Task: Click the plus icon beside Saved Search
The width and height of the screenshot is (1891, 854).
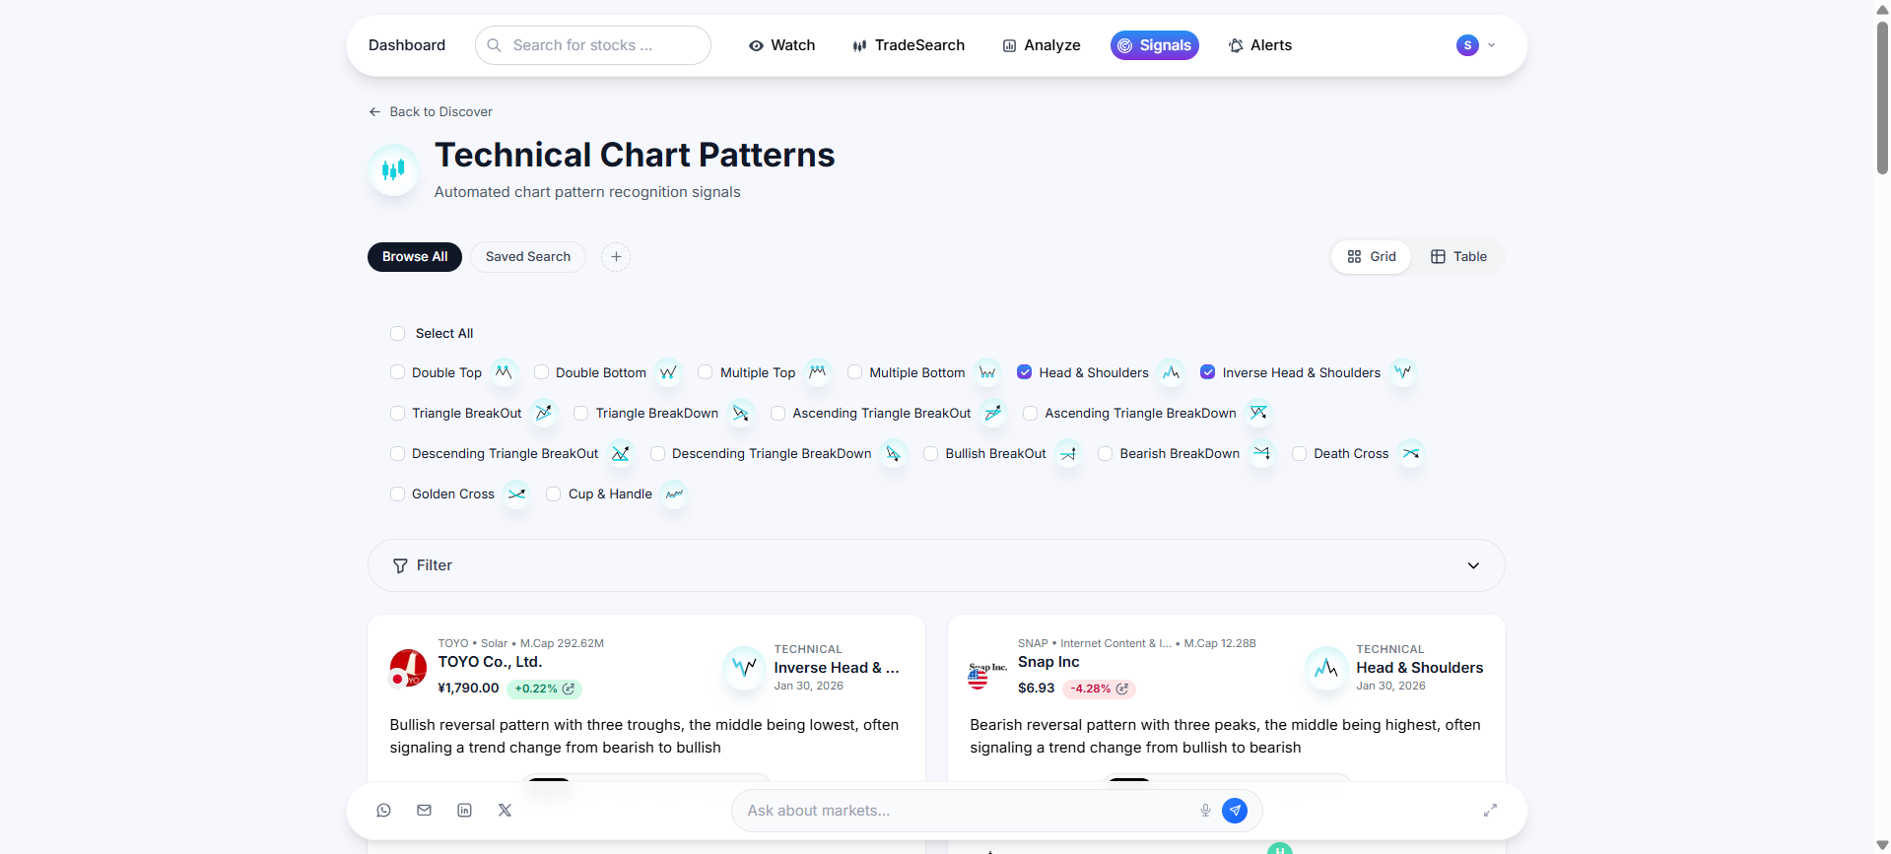Action: [x=616, y=257]
